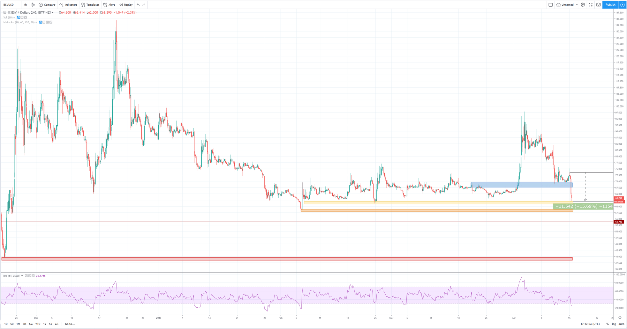Open Ichimoku source code braces icon
627x329 pixels.
[x=47, y=22]
